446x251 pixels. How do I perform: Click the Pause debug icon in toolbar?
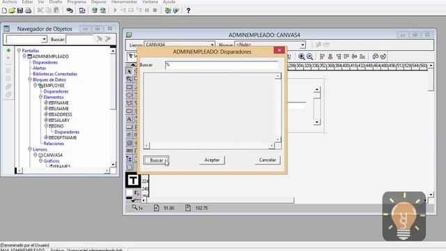point(147,10)
